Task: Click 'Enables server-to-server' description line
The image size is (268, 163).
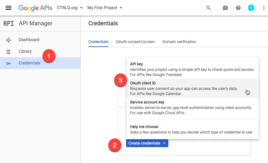Action: (191, 108)
